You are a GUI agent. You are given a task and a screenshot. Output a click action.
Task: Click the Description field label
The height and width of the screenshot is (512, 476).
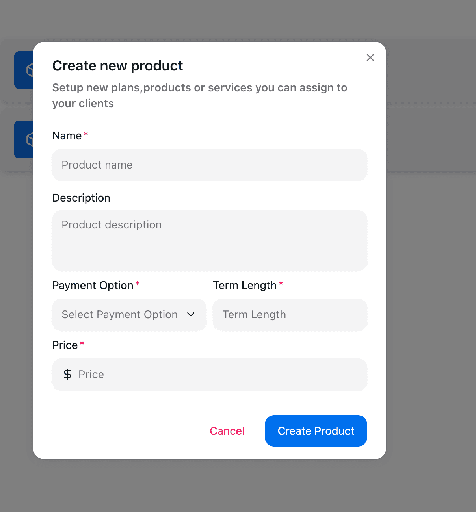pyautogui.click(x=81, y=198)
